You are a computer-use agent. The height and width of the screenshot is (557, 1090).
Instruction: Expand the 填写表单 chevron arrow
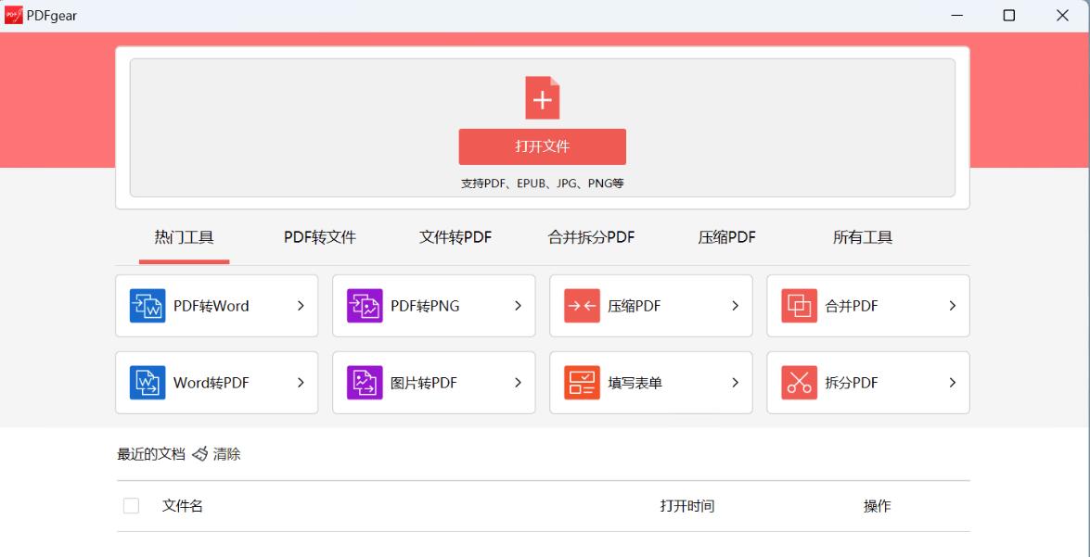pyautogui.click(x=736, y=383)
